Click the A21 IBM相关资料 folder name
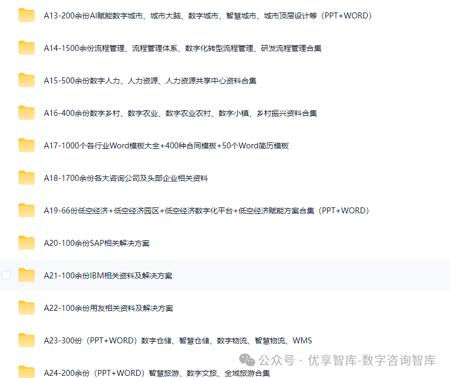Screen dimensions: 450x378 (108, 275)
